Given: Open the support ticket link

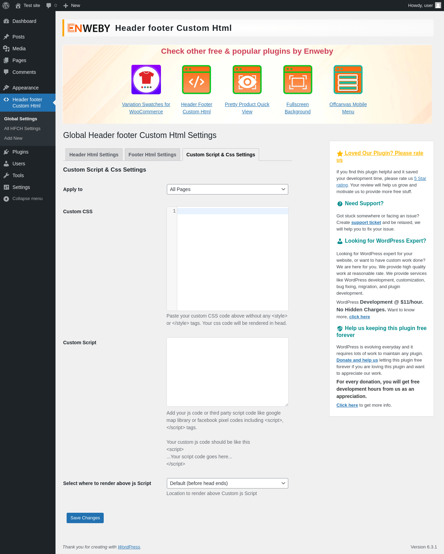Looking at the screenshot, I should pos(366,223).
